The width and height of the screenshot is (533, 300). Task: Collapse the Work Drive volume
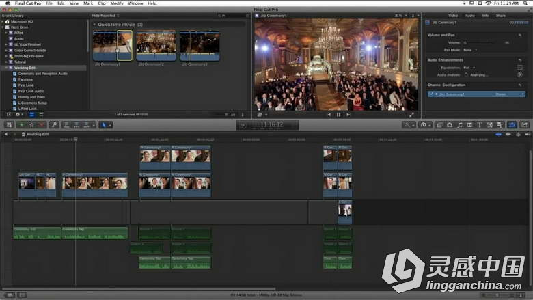click(x=3, y=27)
